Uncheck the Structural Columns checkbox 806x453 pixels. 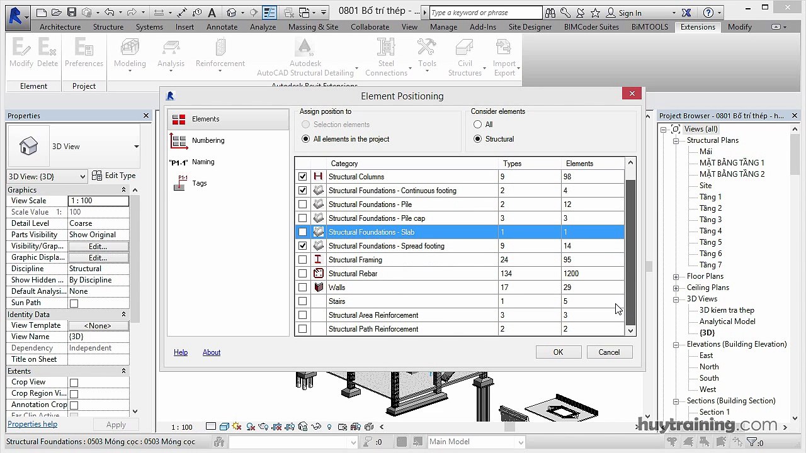[x=303, y=177]
